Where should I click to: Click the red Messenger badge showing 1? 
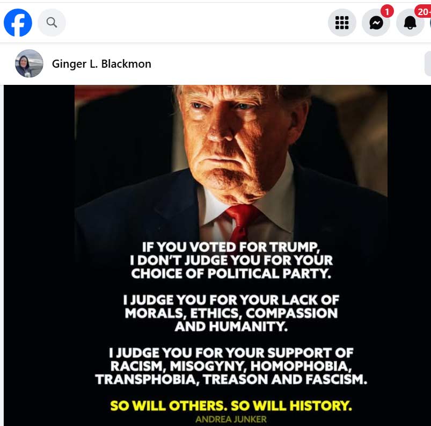point(387,12)
